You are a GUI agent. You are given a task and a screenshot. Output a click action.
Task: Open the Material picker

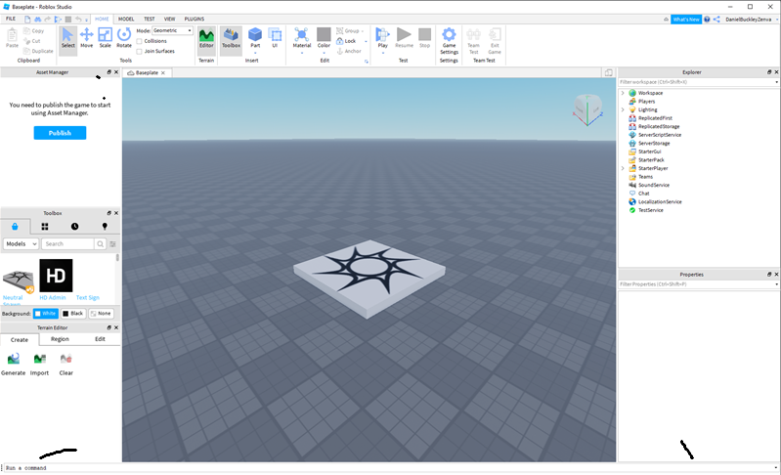coord(301,38)
